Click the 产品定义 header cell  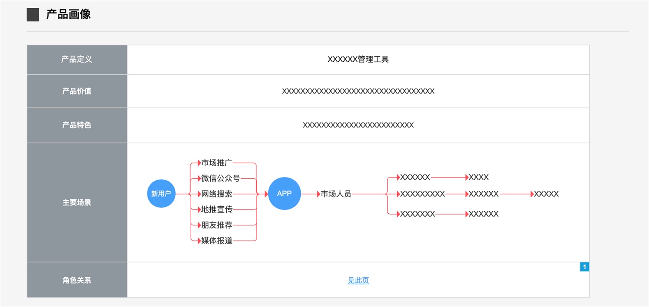pyautogui.click(x=77, y=60)
